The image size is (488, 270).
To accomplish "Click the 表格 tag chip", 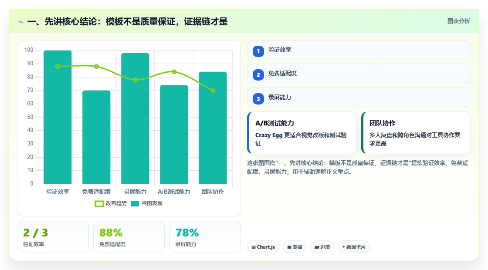I will (295, 247).
